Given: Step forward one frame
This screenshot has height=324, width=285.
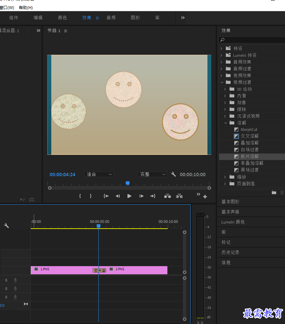Looking at the screenshot, I should pyautogui.click(x=141, y=196).
